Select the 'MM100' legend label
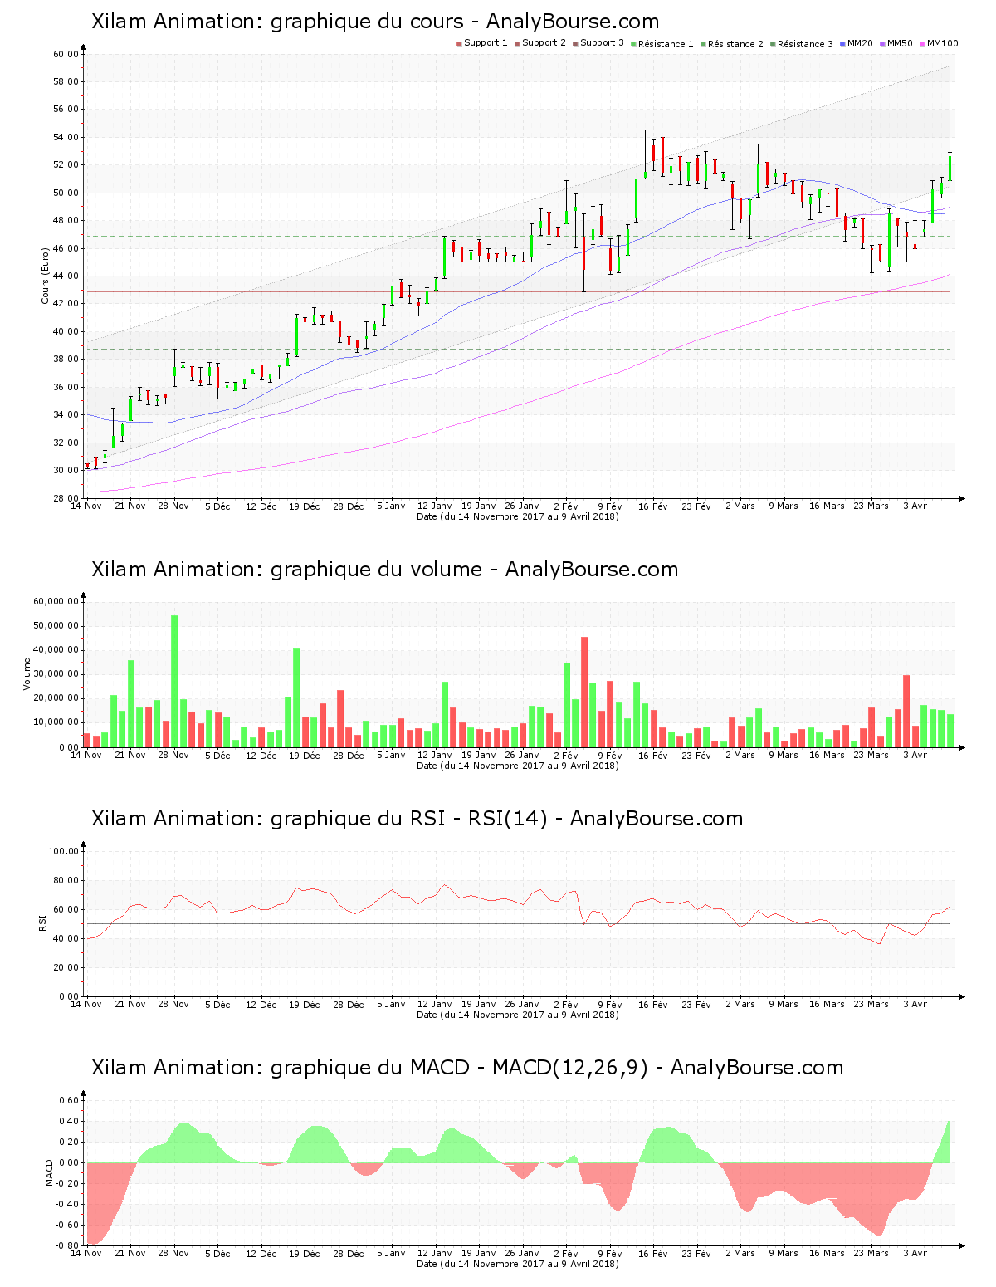The image size is (996, 1287). pos(942,43)
